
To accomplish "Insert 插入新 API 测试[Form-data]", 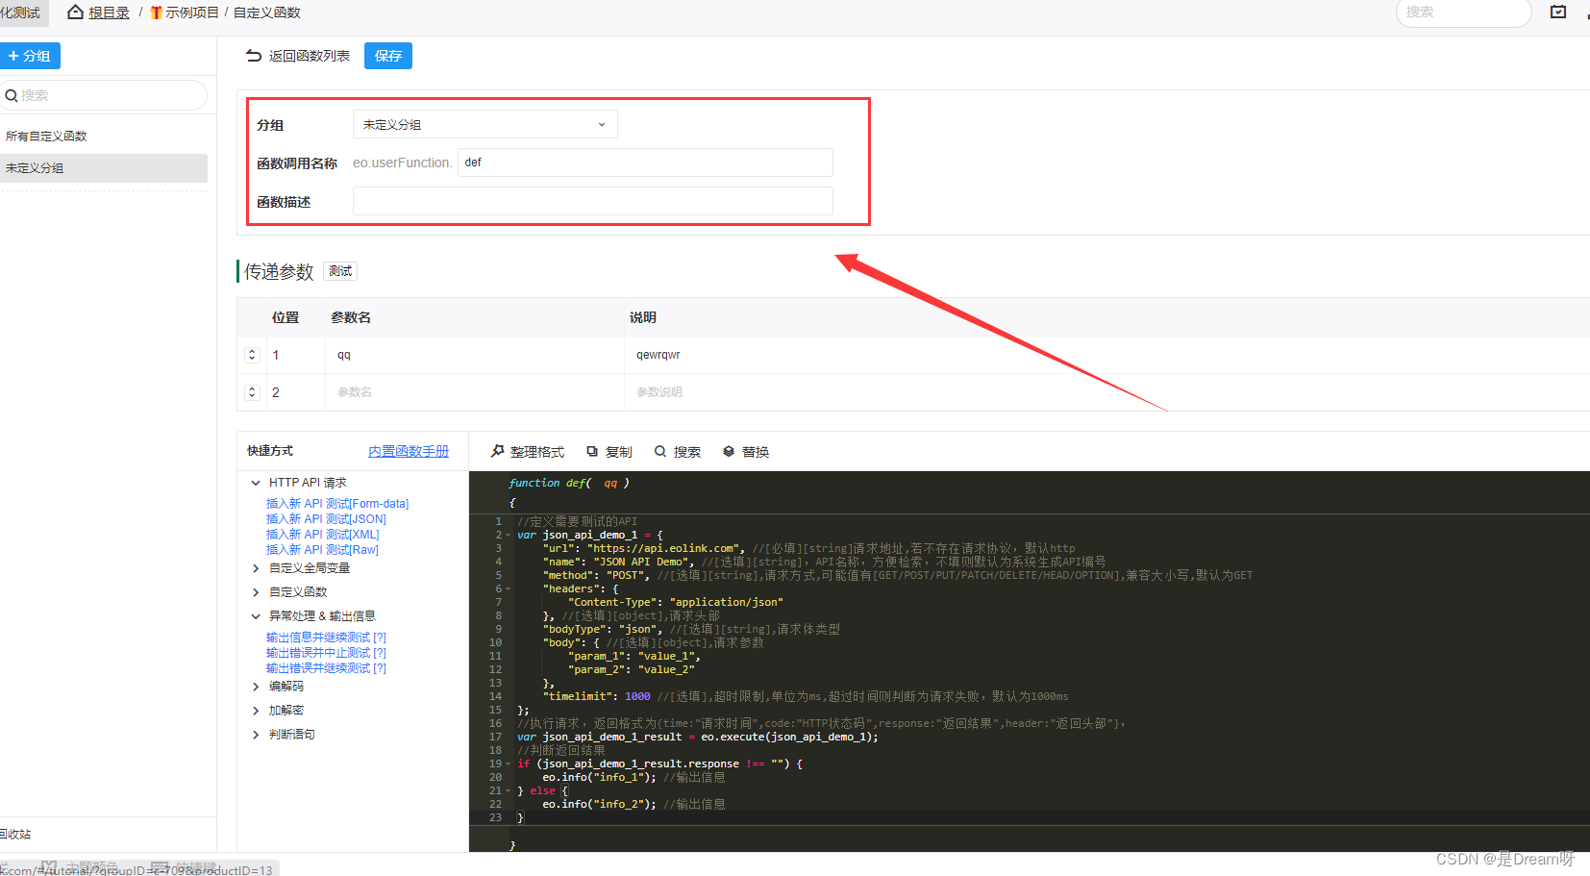I will 337,504.
